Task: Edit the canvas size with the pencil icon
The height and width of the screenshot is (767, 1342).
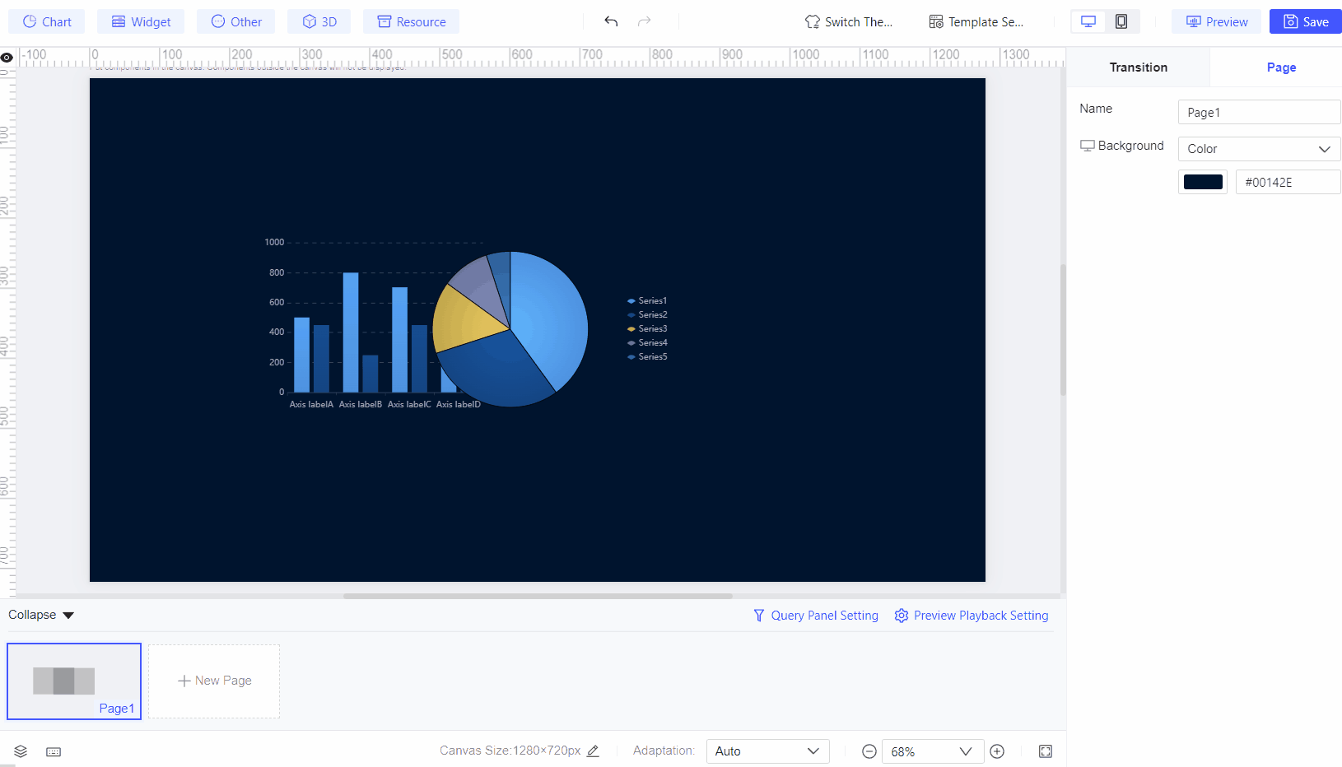Action: click(x=593, y=751)
